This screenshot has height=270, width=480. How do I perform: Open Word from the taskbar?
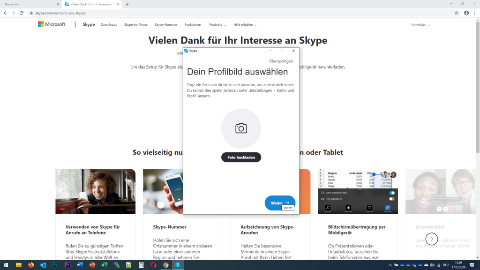tap(80, 265)
